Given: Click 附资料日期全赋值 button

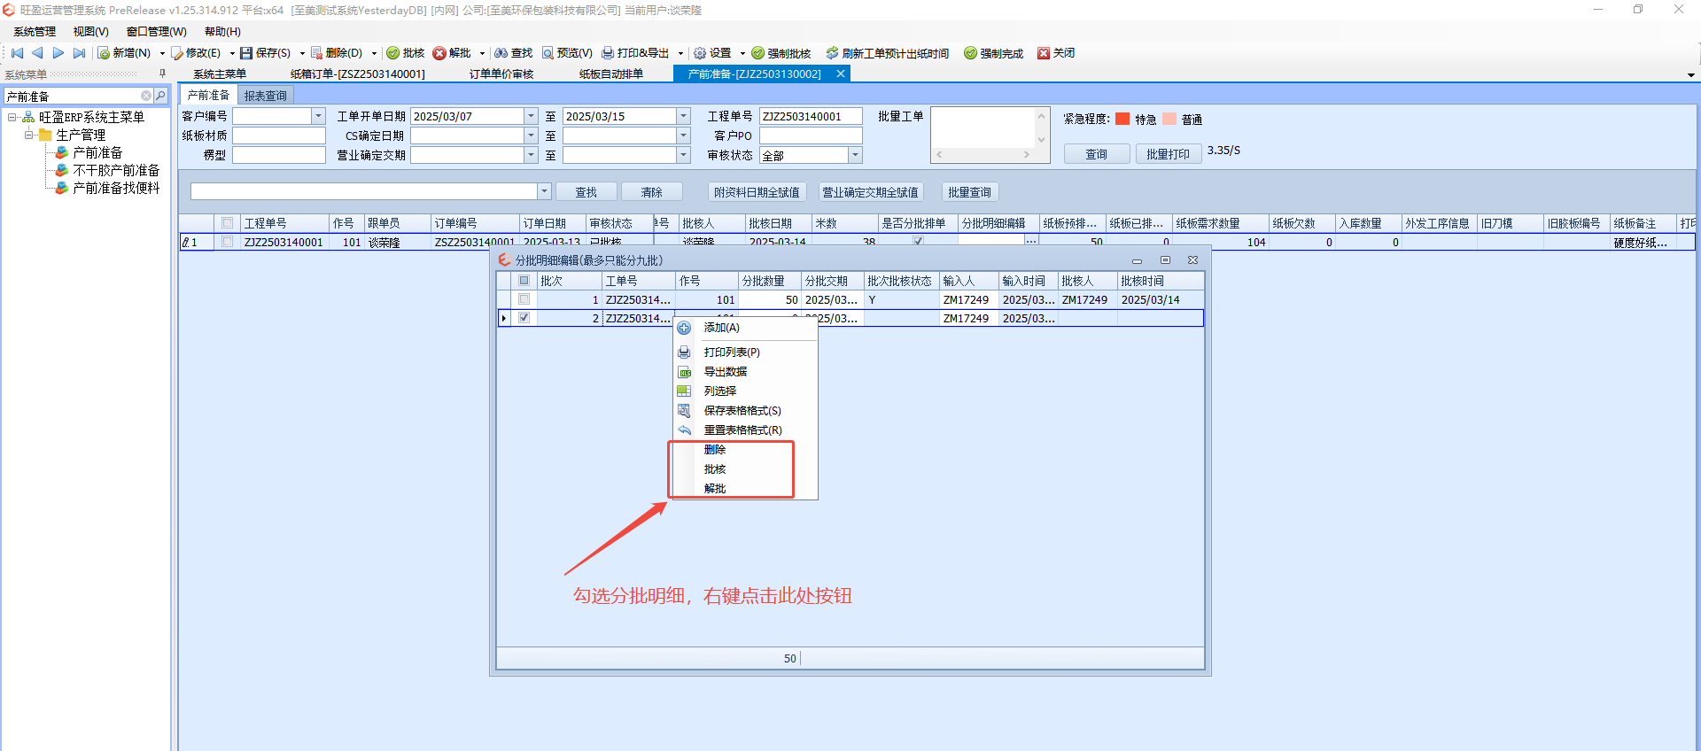Looking at the screenshot, I should coord(757,192).
